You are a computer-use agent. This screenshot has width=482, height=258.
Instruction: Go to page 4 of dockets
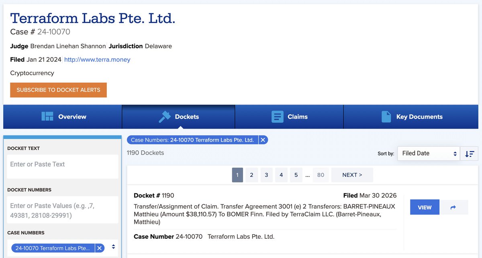click(x=281, y=175)
